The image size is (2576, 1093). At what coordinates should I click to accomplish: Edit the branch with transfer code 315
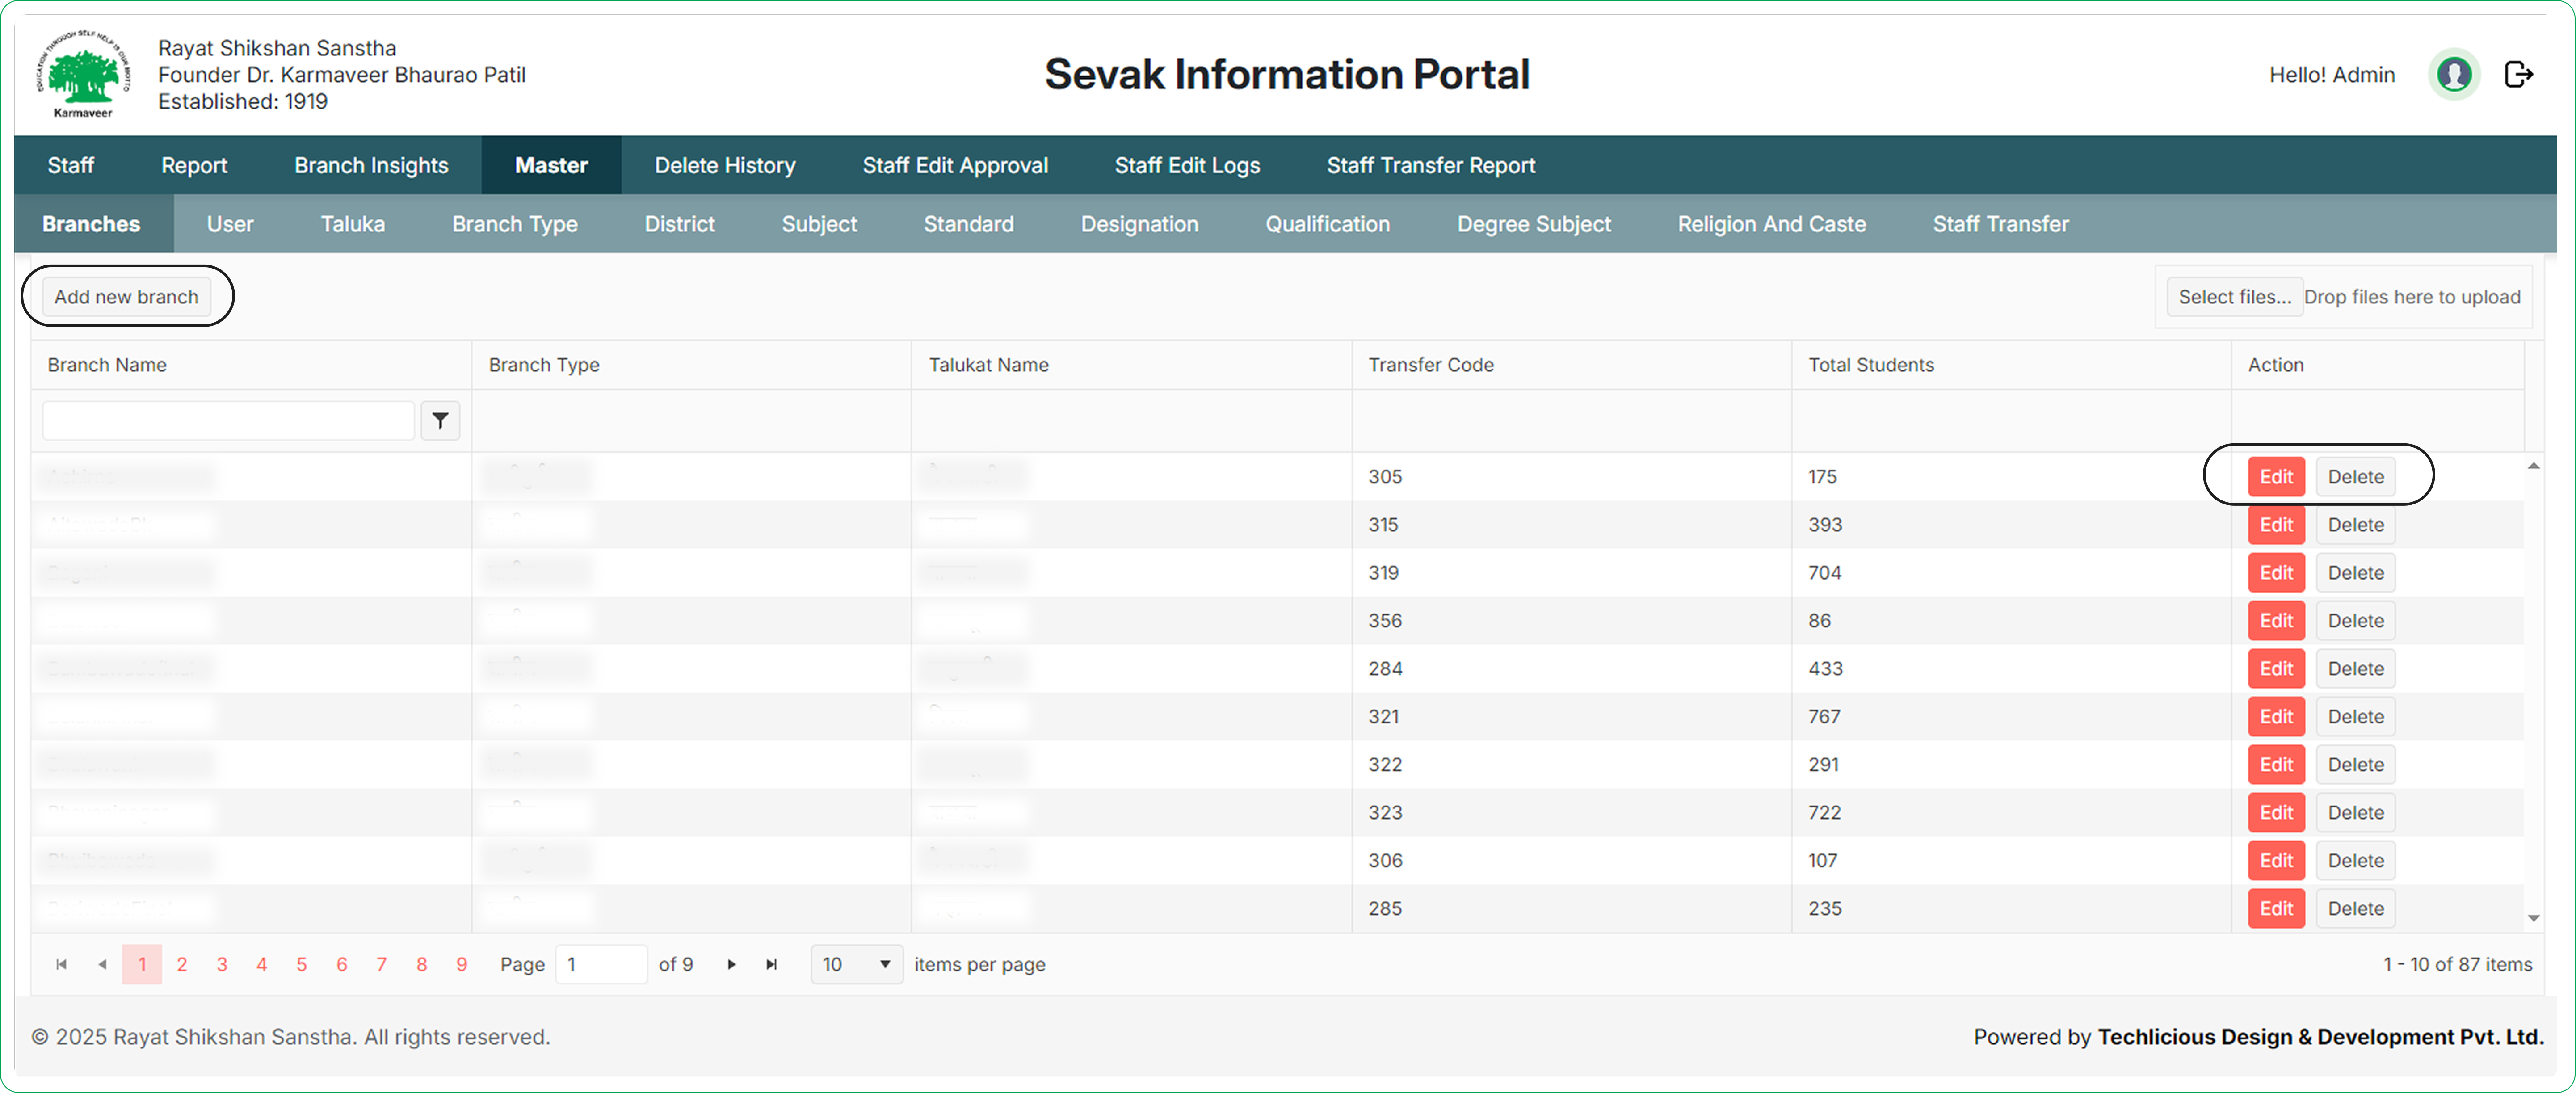coord(2276,525)
